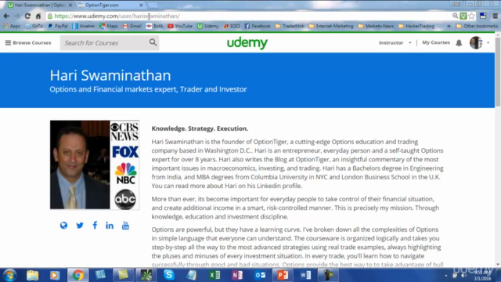Open the user avatar profile menu
The width and height of the screenshot is (501, 282).
(x=476, y=42)
